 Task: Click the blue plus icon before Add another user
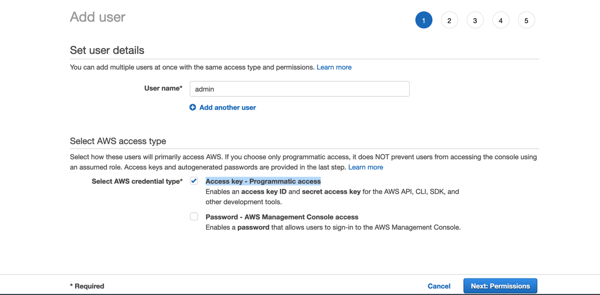click(x=192, y=107)
